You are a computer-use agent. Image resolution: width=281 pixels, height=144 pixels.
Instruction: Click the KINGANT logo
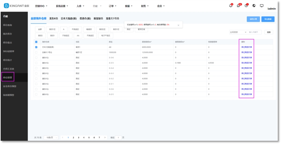16,6
